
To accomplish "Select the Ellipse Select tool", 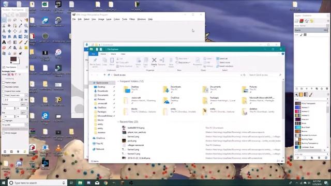I will tap(9, 20).
